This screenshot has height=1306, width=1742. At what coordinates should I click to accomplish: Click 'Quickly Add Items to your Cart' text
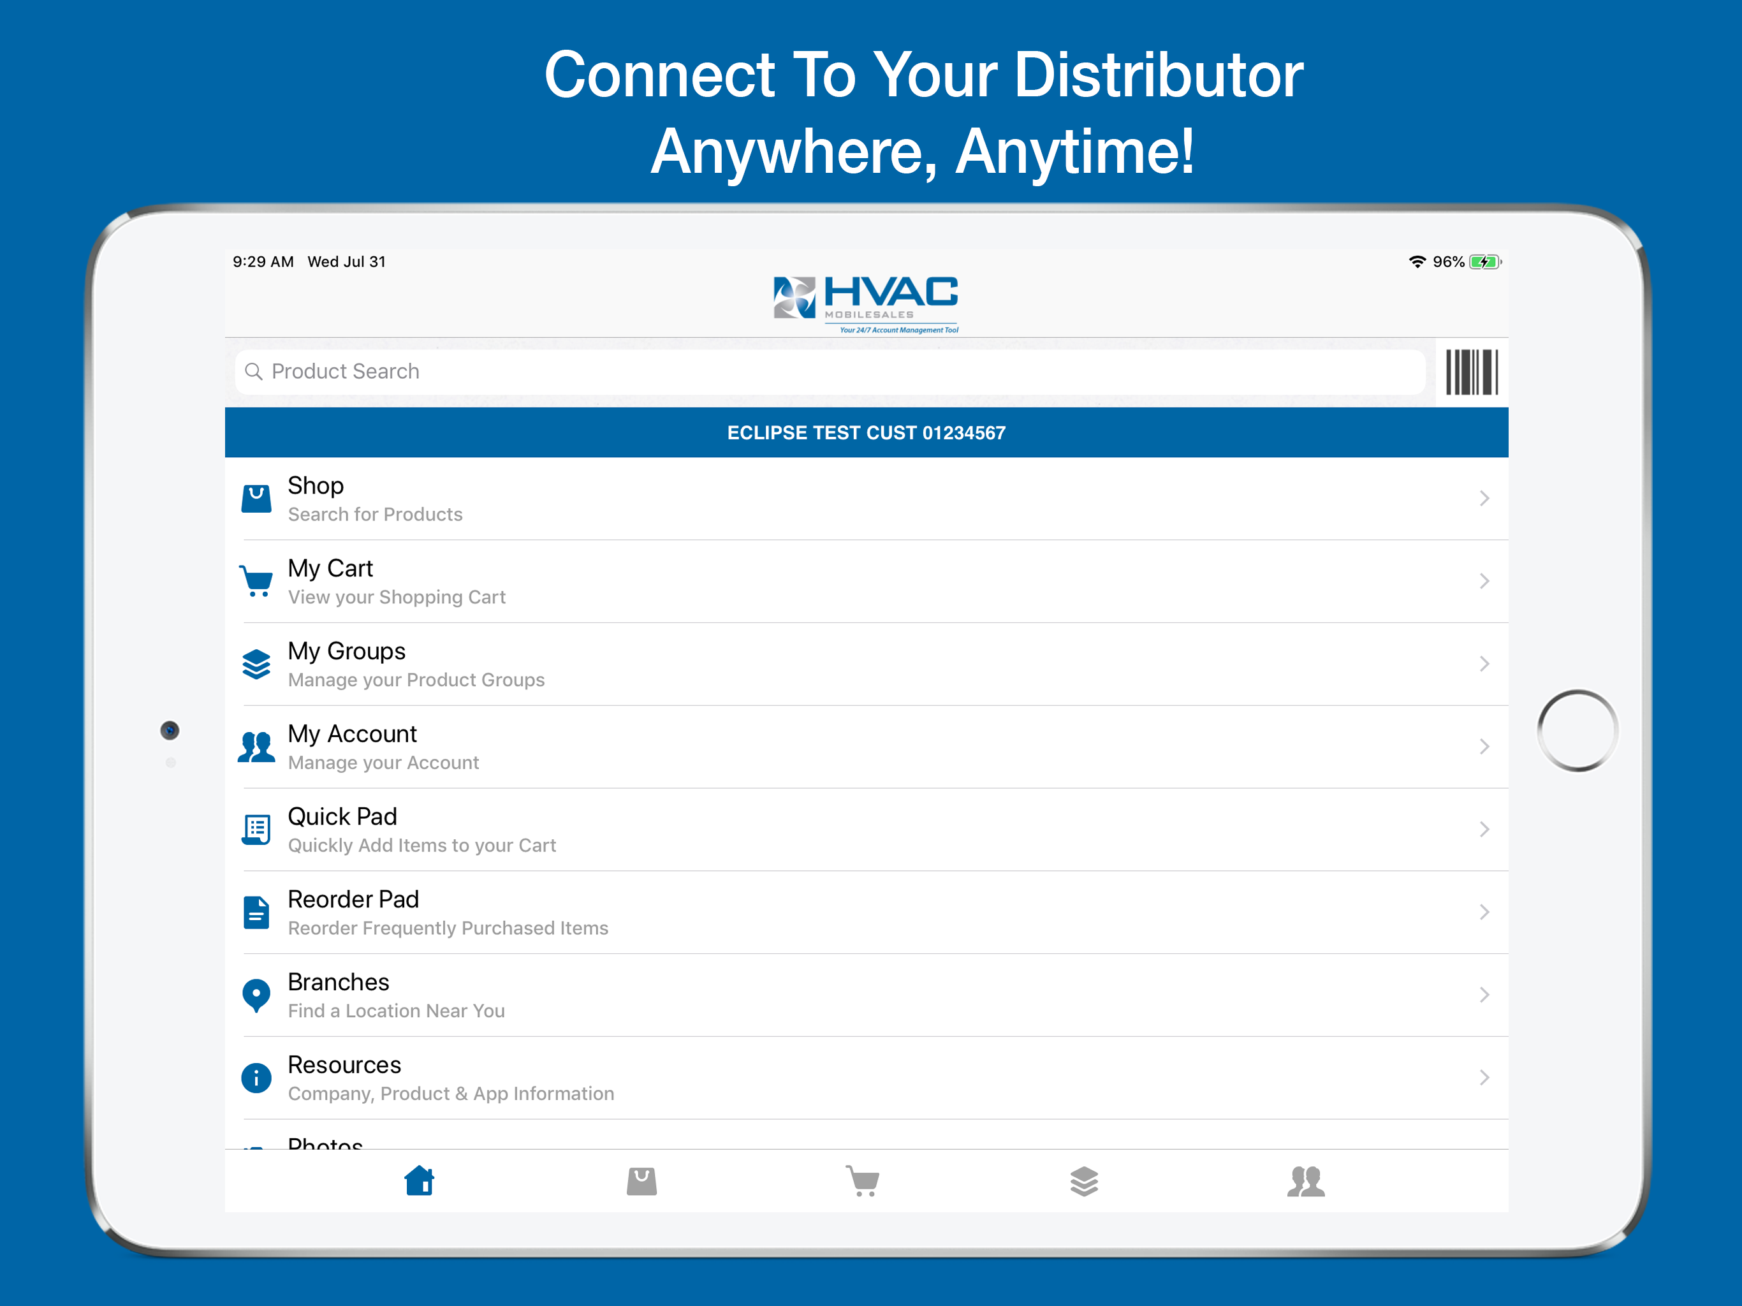click(422, 845)
